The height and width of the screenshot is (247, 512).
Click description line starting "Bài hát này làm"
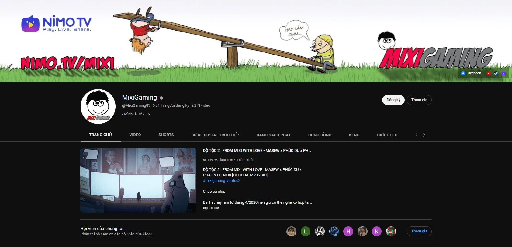[x=258, y=202]
